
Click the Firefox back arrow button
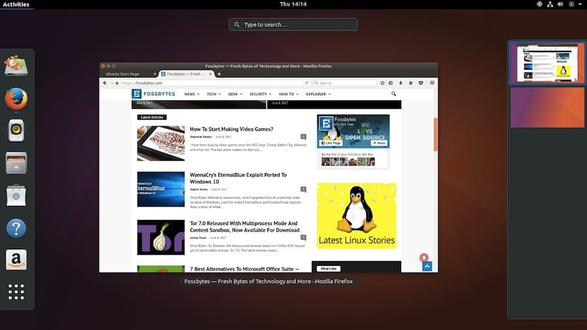click(x=105, y=83)
